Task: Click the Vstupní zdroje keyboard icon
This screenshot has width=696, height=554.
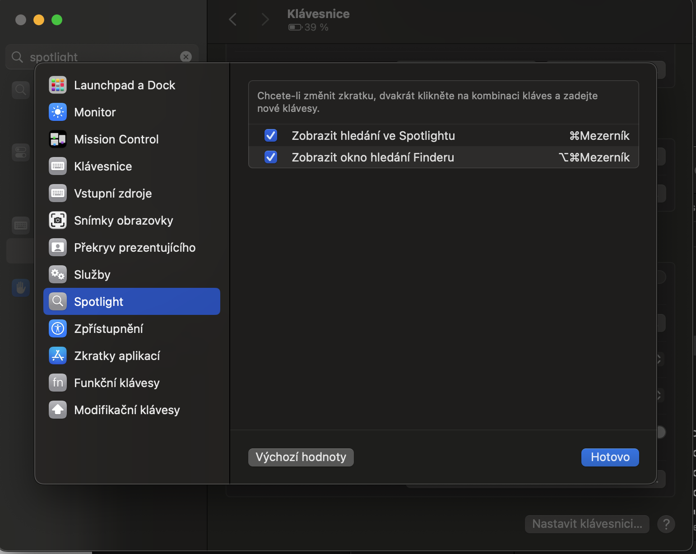Action: click(x=58, y=194)
